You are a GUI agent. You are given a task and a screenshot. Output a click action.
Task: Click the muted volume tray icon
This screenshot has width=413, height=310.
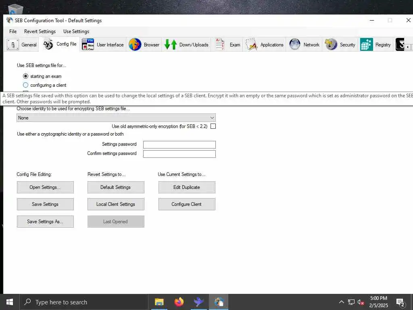(x=361, y=302)
